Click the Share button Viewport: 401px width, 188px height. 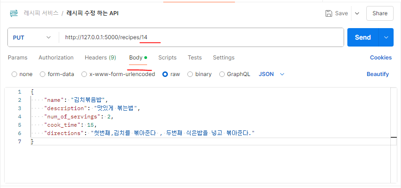380,13
